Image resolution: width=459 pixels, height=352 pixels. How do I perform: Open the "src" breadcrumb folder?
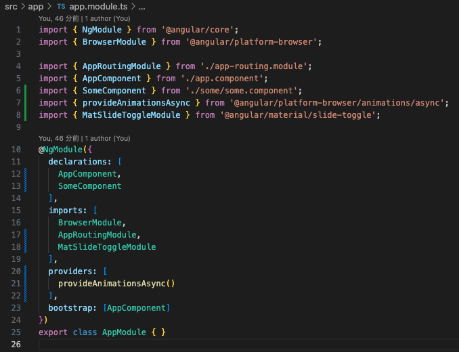(x=11, y=6)
